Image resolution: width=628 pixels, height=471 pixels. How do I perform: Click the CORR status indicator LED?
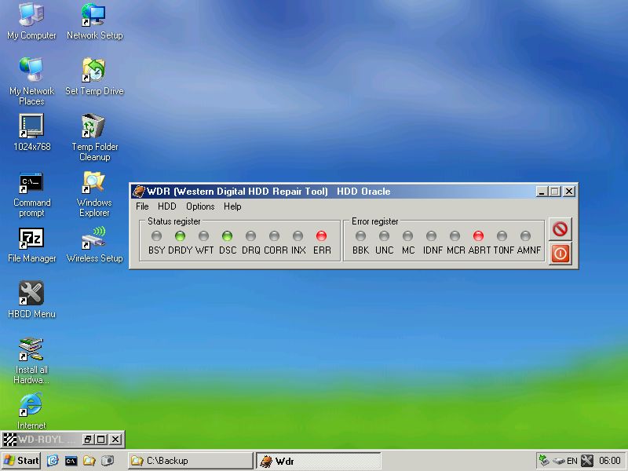point(274,236)
